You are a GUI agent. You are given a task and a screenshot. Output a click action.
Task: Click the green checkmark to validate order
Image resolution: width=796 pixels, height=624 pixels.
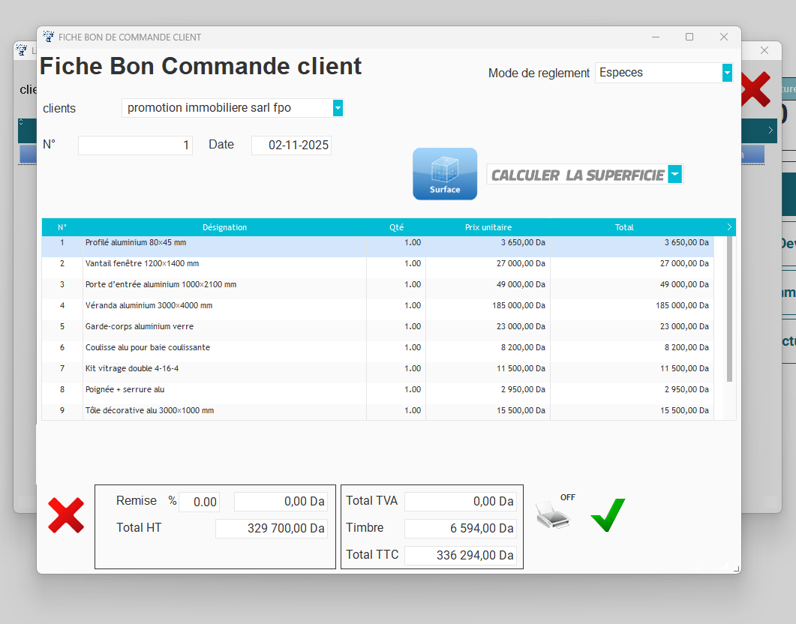point(608,515)
